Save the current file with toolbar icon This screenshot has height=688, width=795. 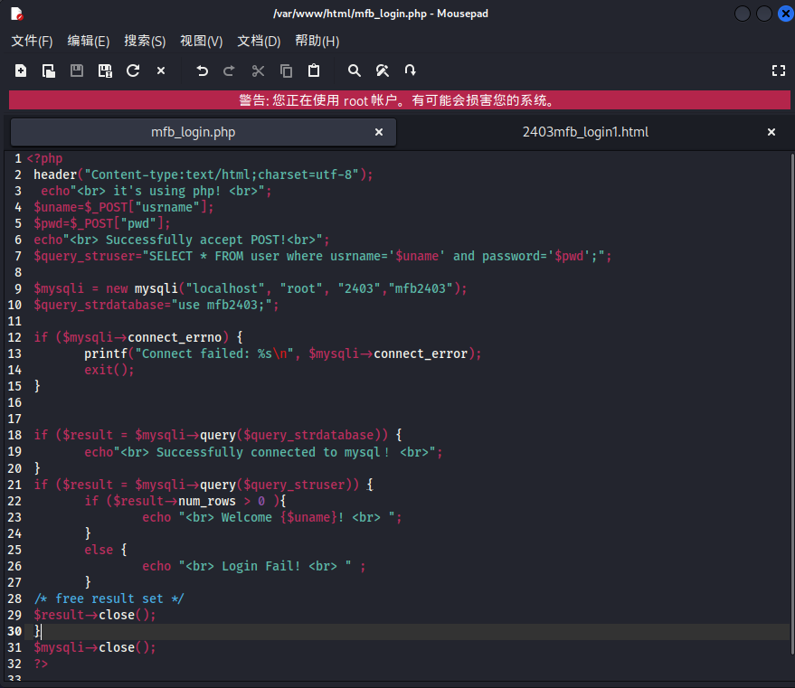click(x=77, y=71)
